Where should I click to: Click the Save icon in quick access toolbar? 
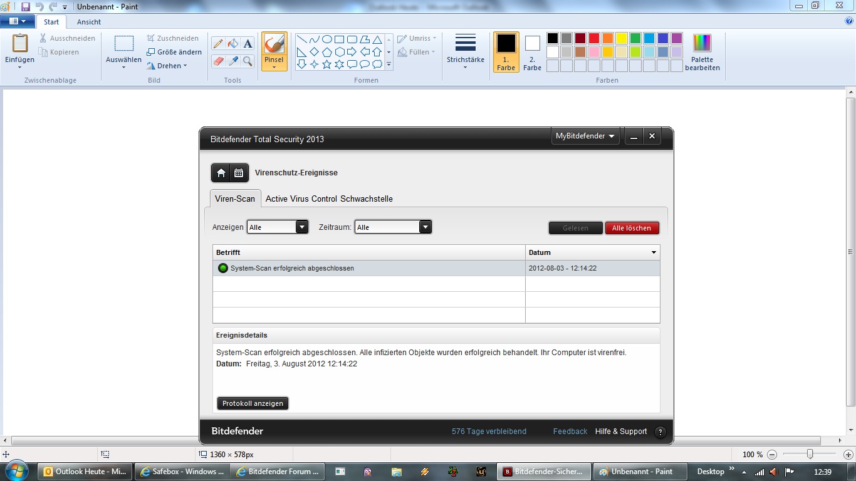click(x=26, y=7)
